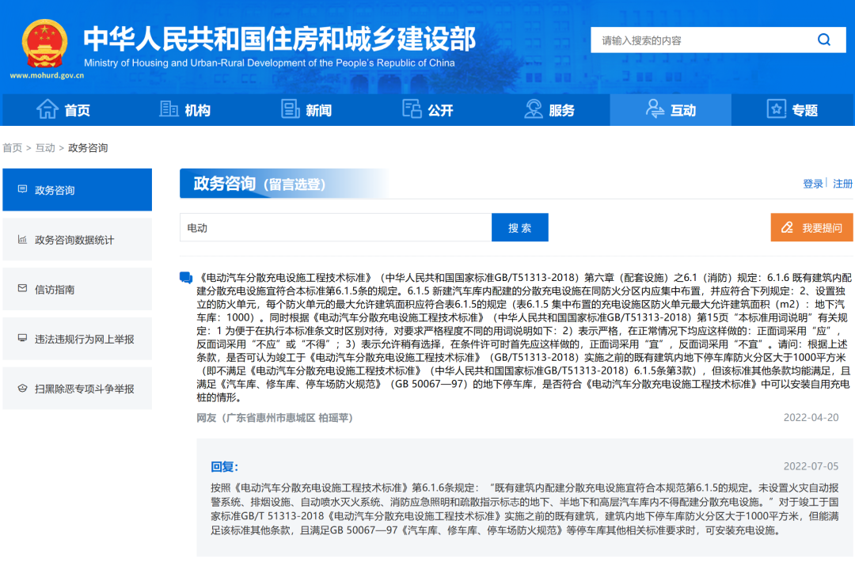855x562 pixels.
Task: Click the newspaper icon beside 新闻
Action: pos(290,110)
